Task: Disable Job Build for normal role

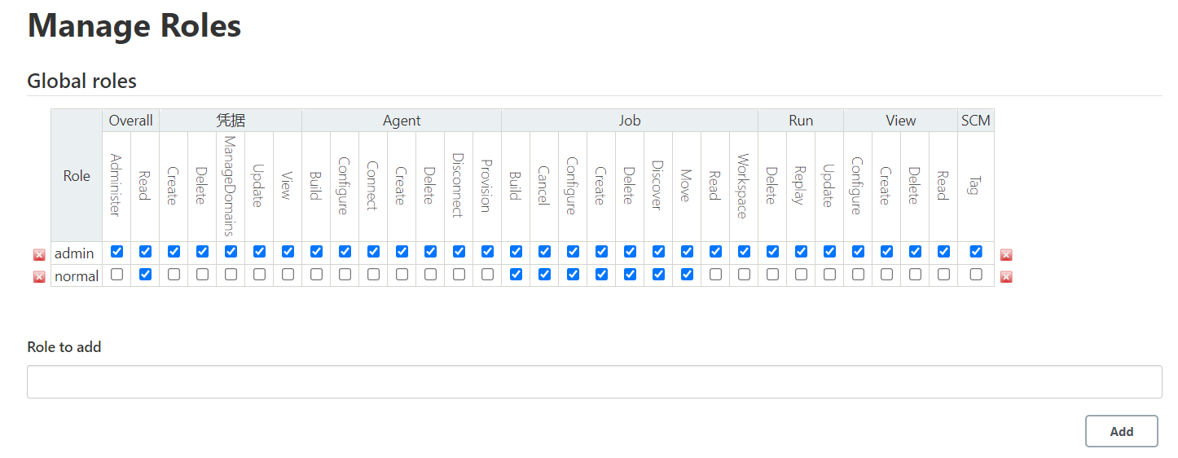Action: pos(516,275)
